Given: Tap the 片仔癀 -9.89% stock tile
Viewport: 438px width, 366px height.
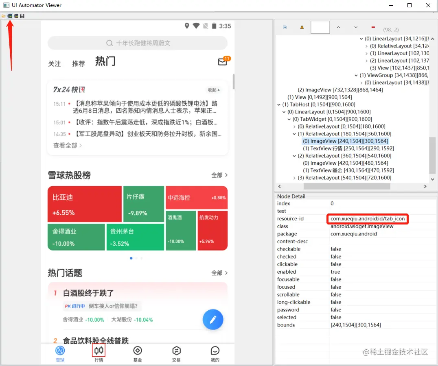Looking at the screenshot, I should (x=144, y=204).
